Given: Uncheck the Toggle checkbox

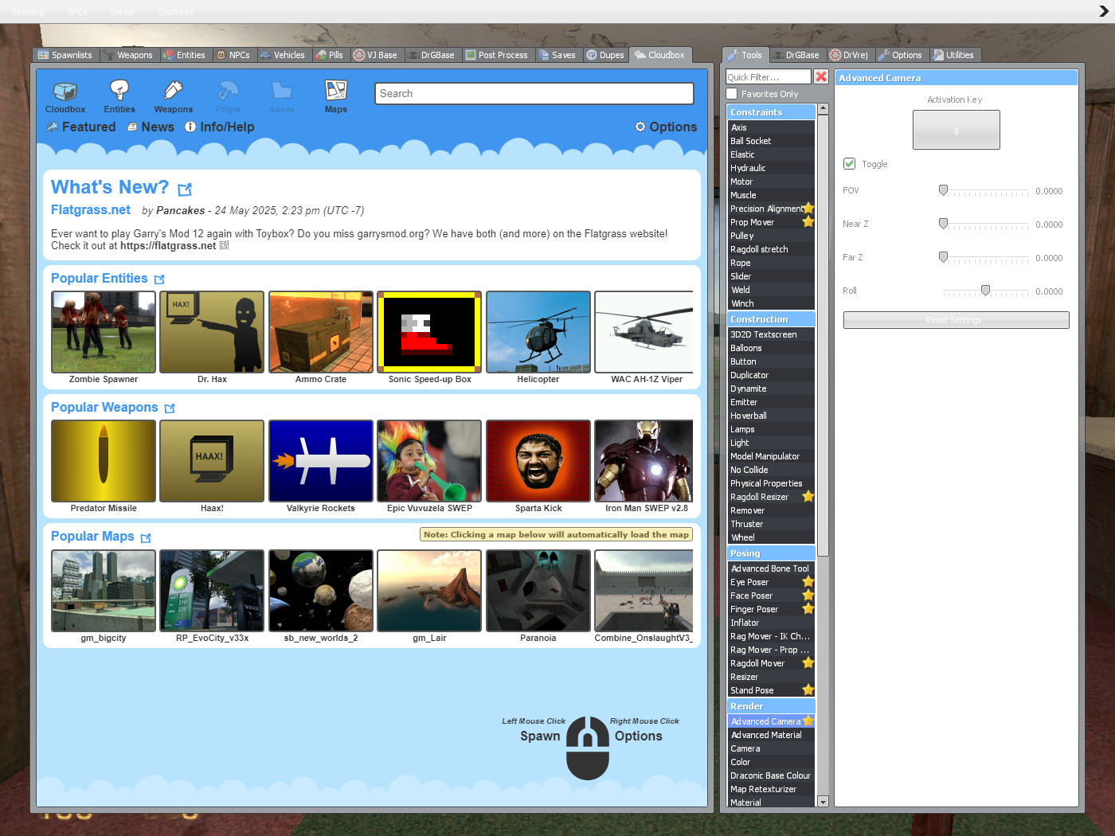Looking at the screenshot, I should click(849, 164).
